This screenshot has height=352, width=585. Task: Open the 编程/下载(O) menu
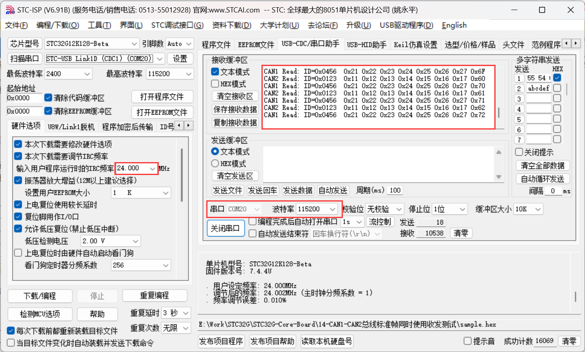point(58,25)
